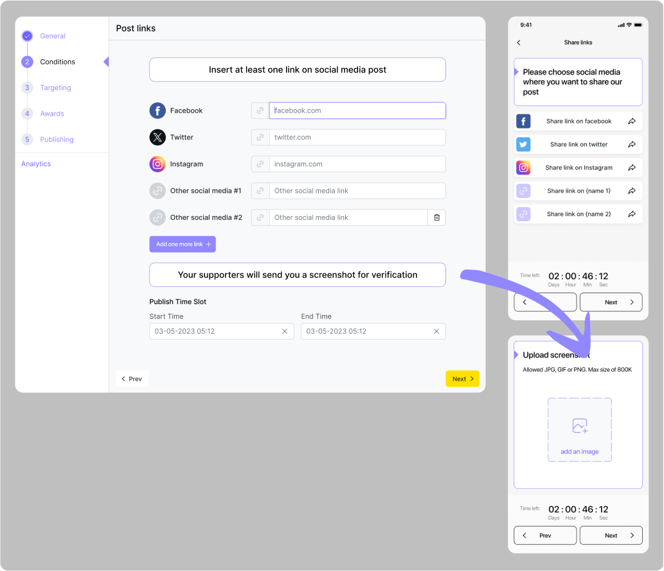Click the share arrow on Share link on Instagram
This screenshot has height=571, width=664.
click(632, 168)
